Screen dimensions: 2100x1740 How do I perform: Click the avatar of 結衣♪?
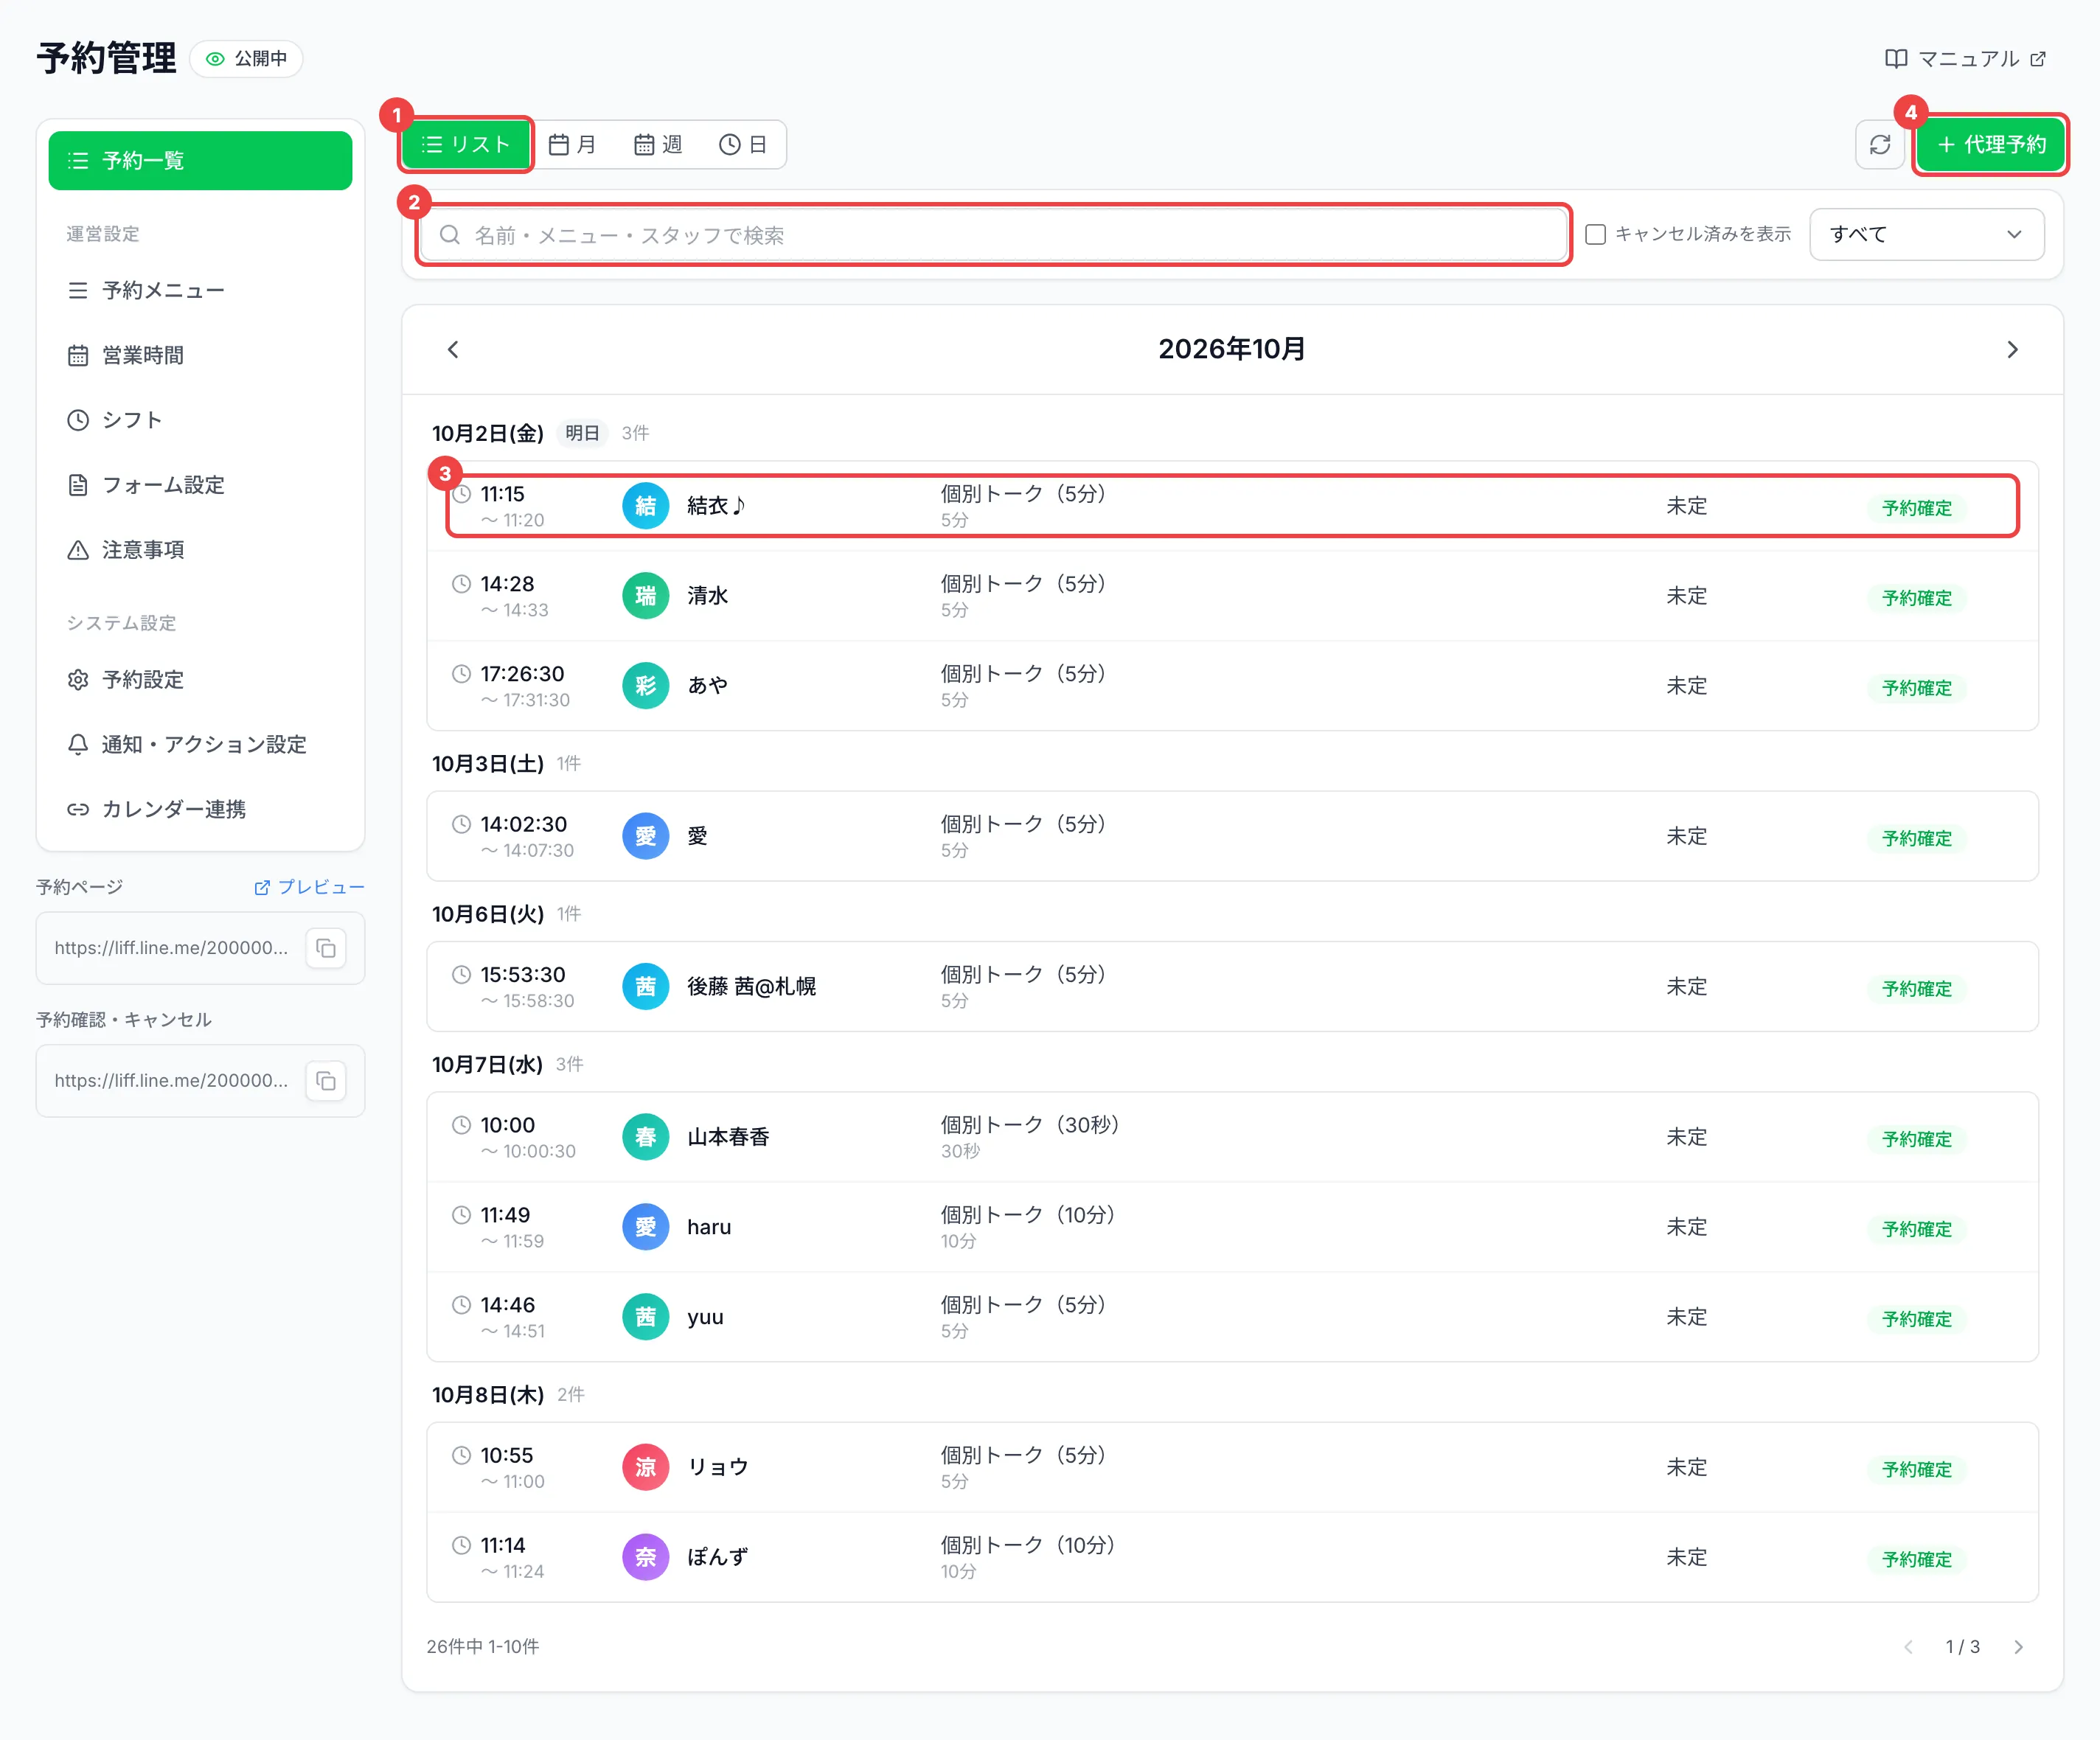coord(646,506)
